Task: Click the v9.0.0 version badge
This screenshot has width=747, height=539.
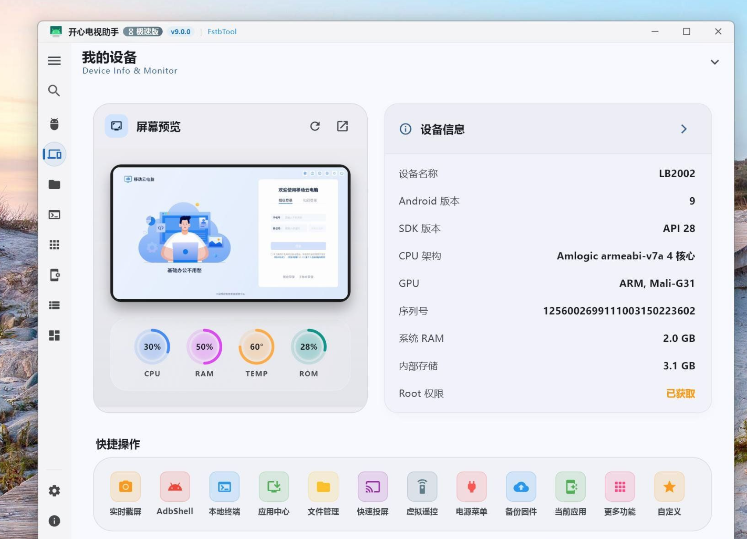Action: 181,32
